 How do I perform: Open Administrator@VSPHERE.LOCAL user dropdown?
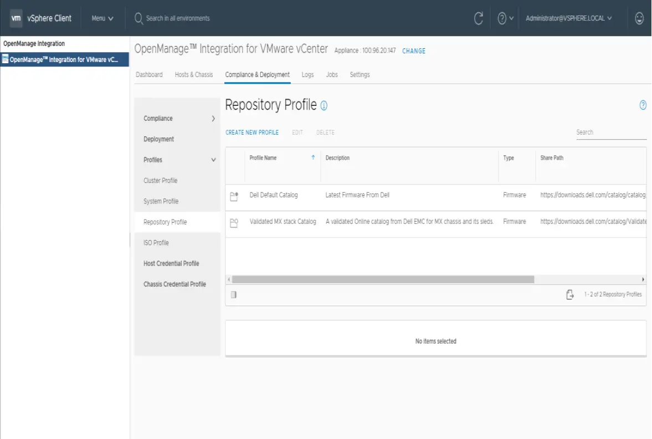pyautogui.click(x=568, y=18)
